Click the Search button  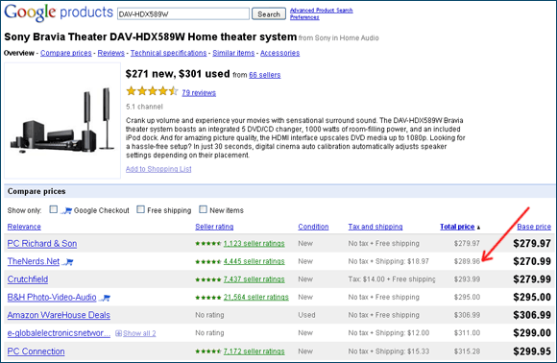269,14
